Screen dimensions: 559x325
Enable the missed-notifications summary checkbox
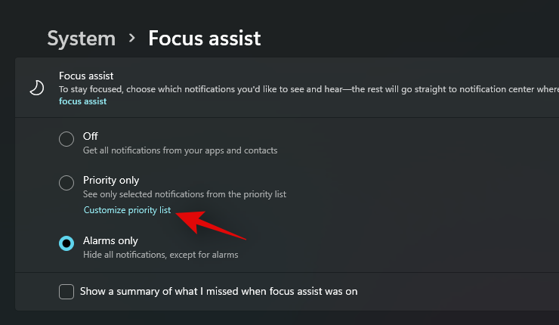click(66, 291)
